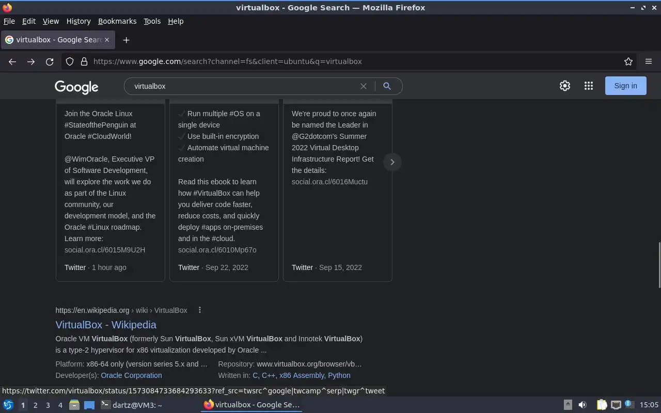Open options for the Wikipedia result

pos(200,310)
